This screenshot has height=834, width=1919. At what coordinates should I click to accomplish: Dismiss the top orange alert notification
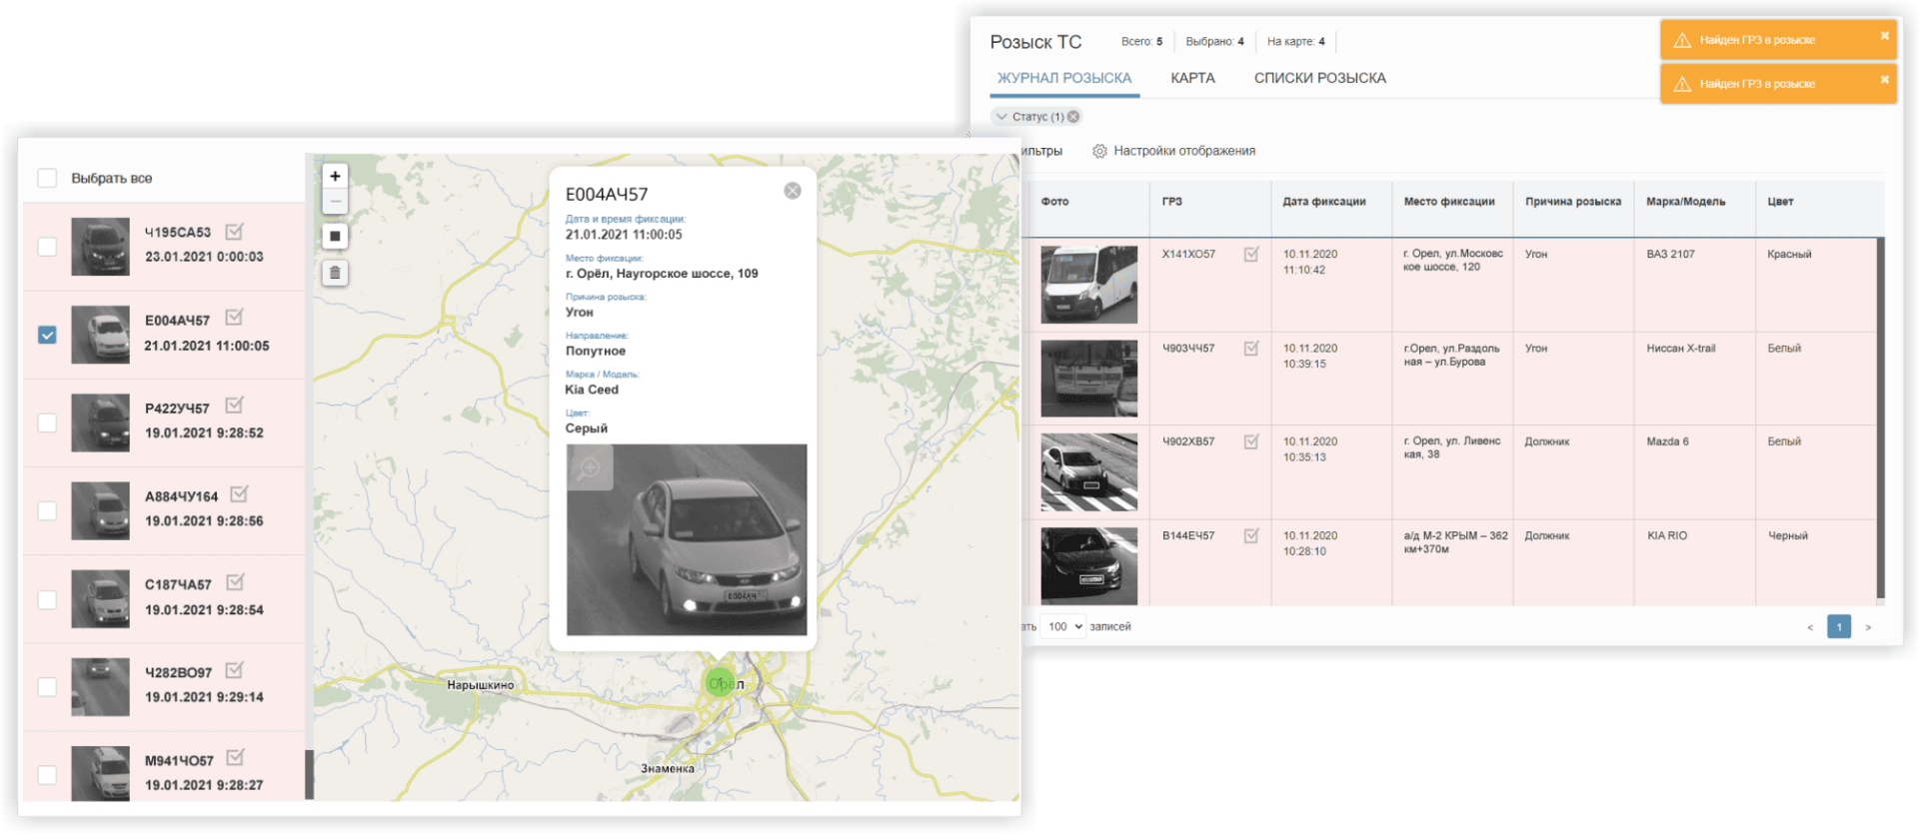pos(1884,36)
